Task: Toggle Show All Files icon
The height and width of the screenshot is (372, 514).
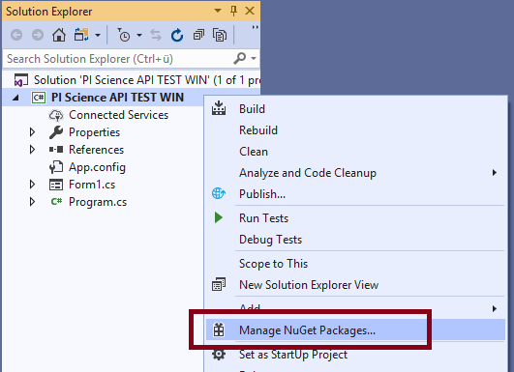Action: pos(220,35)
